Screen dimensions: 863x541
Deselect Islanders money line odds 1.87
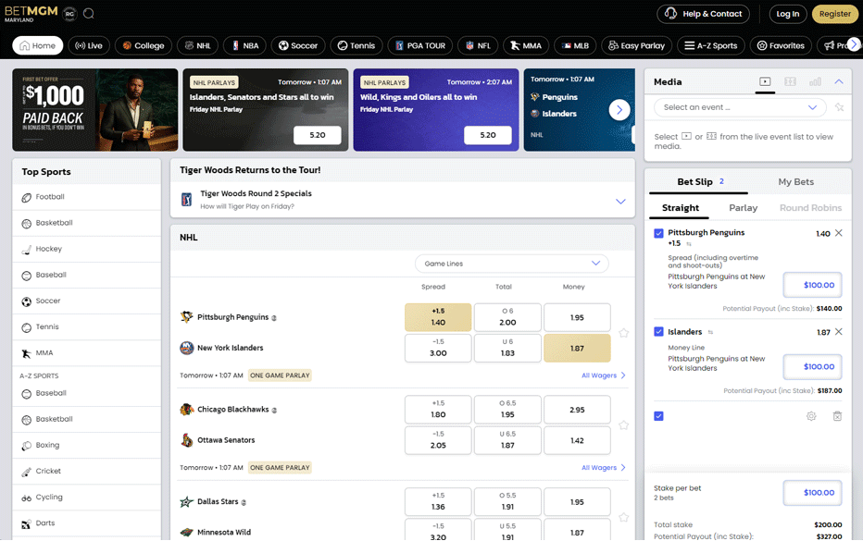coord(577,348)
